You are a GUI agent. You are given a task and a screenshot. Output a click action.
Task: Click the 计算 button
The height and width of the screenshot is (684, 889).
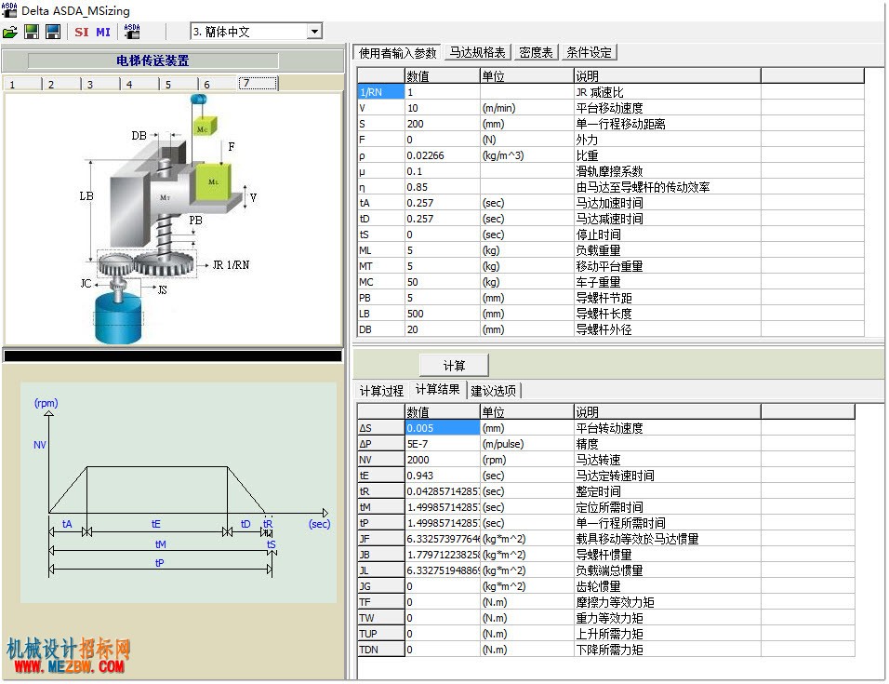(454, 366)
